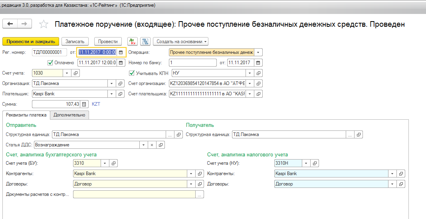
Task: Click the KZT currency link
Action: click(x=96, y=104)
